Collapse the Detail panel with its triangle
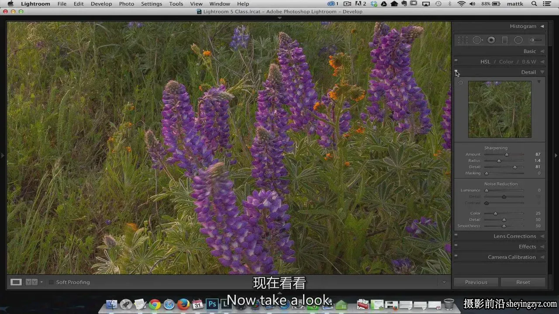This screenshot has width=559, height=314. click(x=542, y=72)
